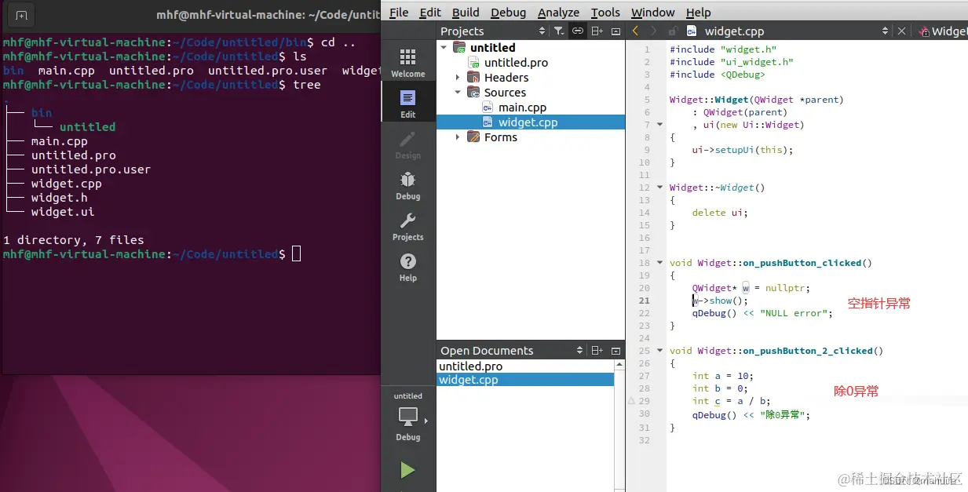The image size is (968, 492).
Task: Open the Edit menu
Action: 430,13
